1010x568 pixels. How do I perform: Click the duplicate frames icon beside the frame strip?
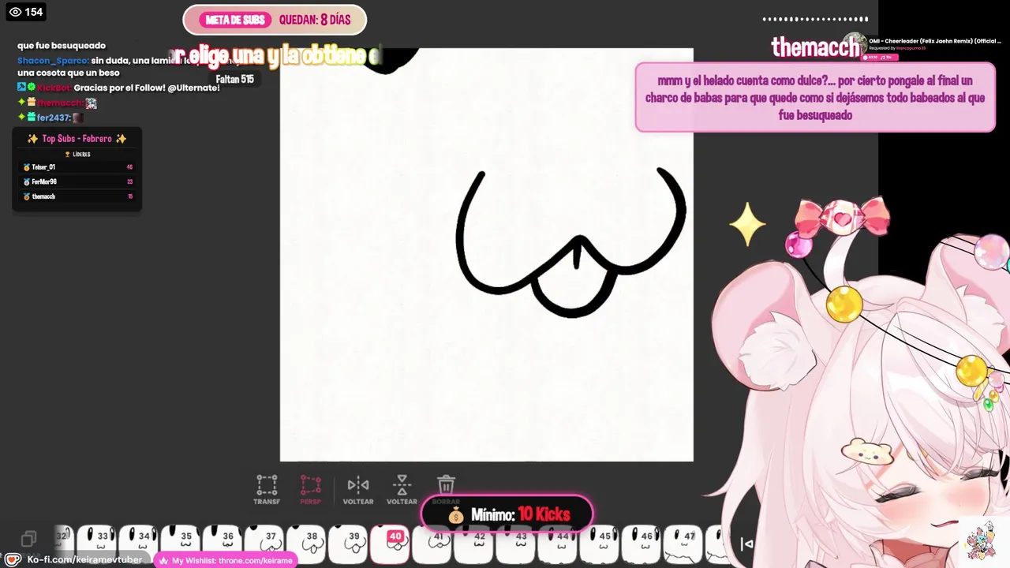28,539
